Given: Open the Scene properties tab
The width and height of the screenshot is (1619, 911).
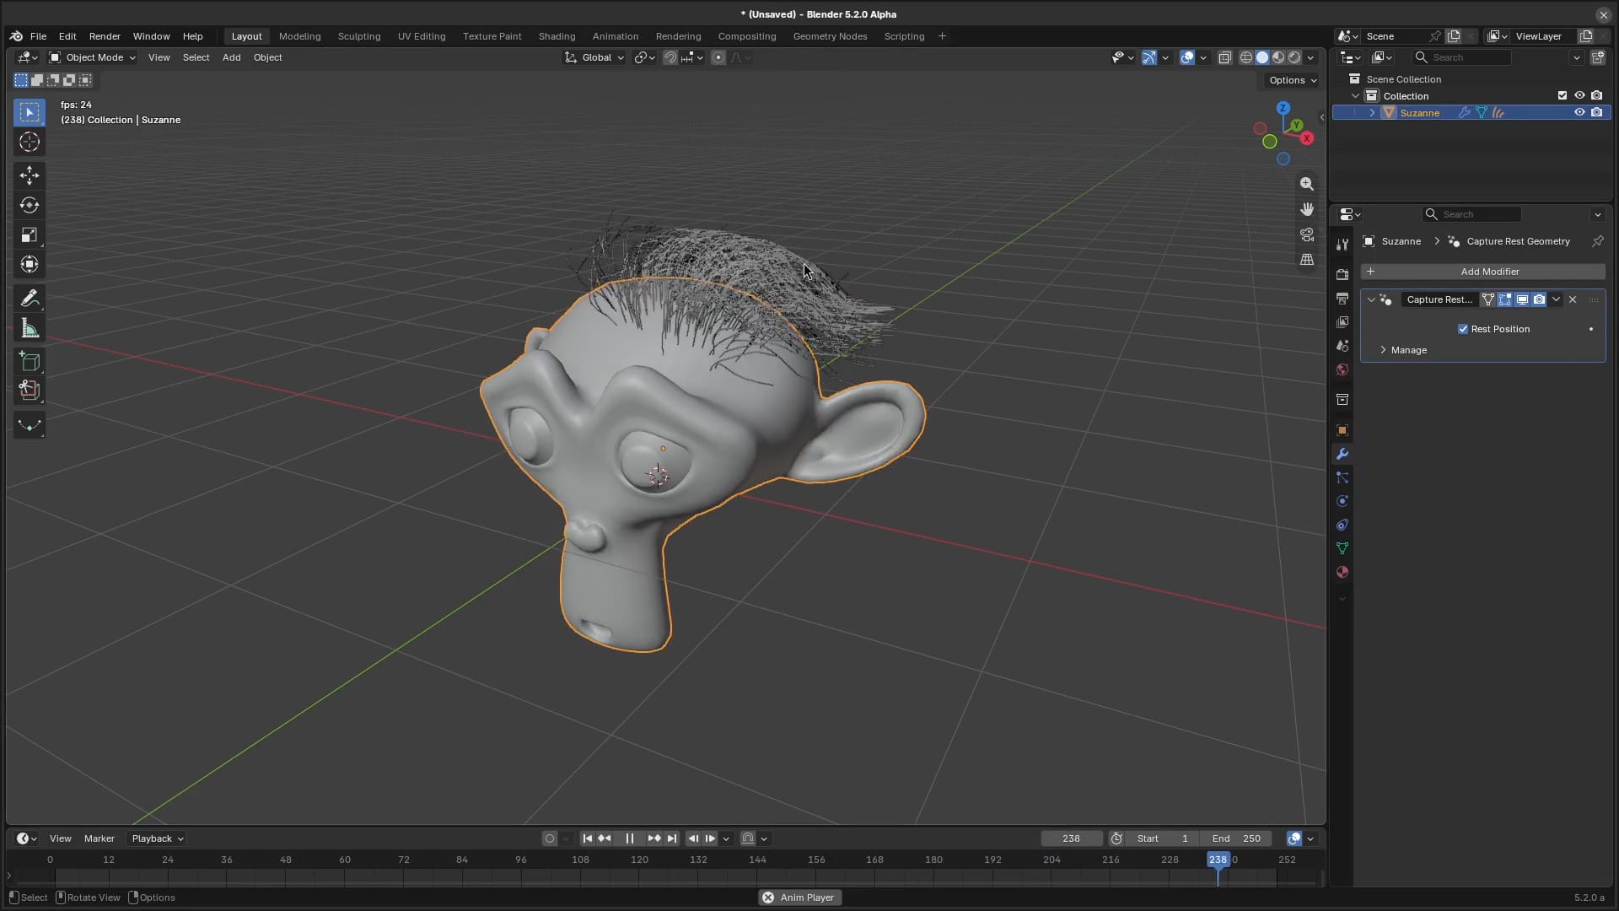Looking at the screenshot, I should click(x=1342, y=346).
